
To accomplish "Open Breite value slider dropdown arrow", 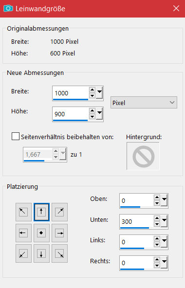I will click(99, 93).
